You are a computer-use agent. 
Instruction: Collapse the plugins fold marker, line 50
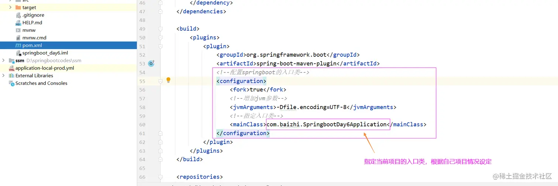(160, 38)
